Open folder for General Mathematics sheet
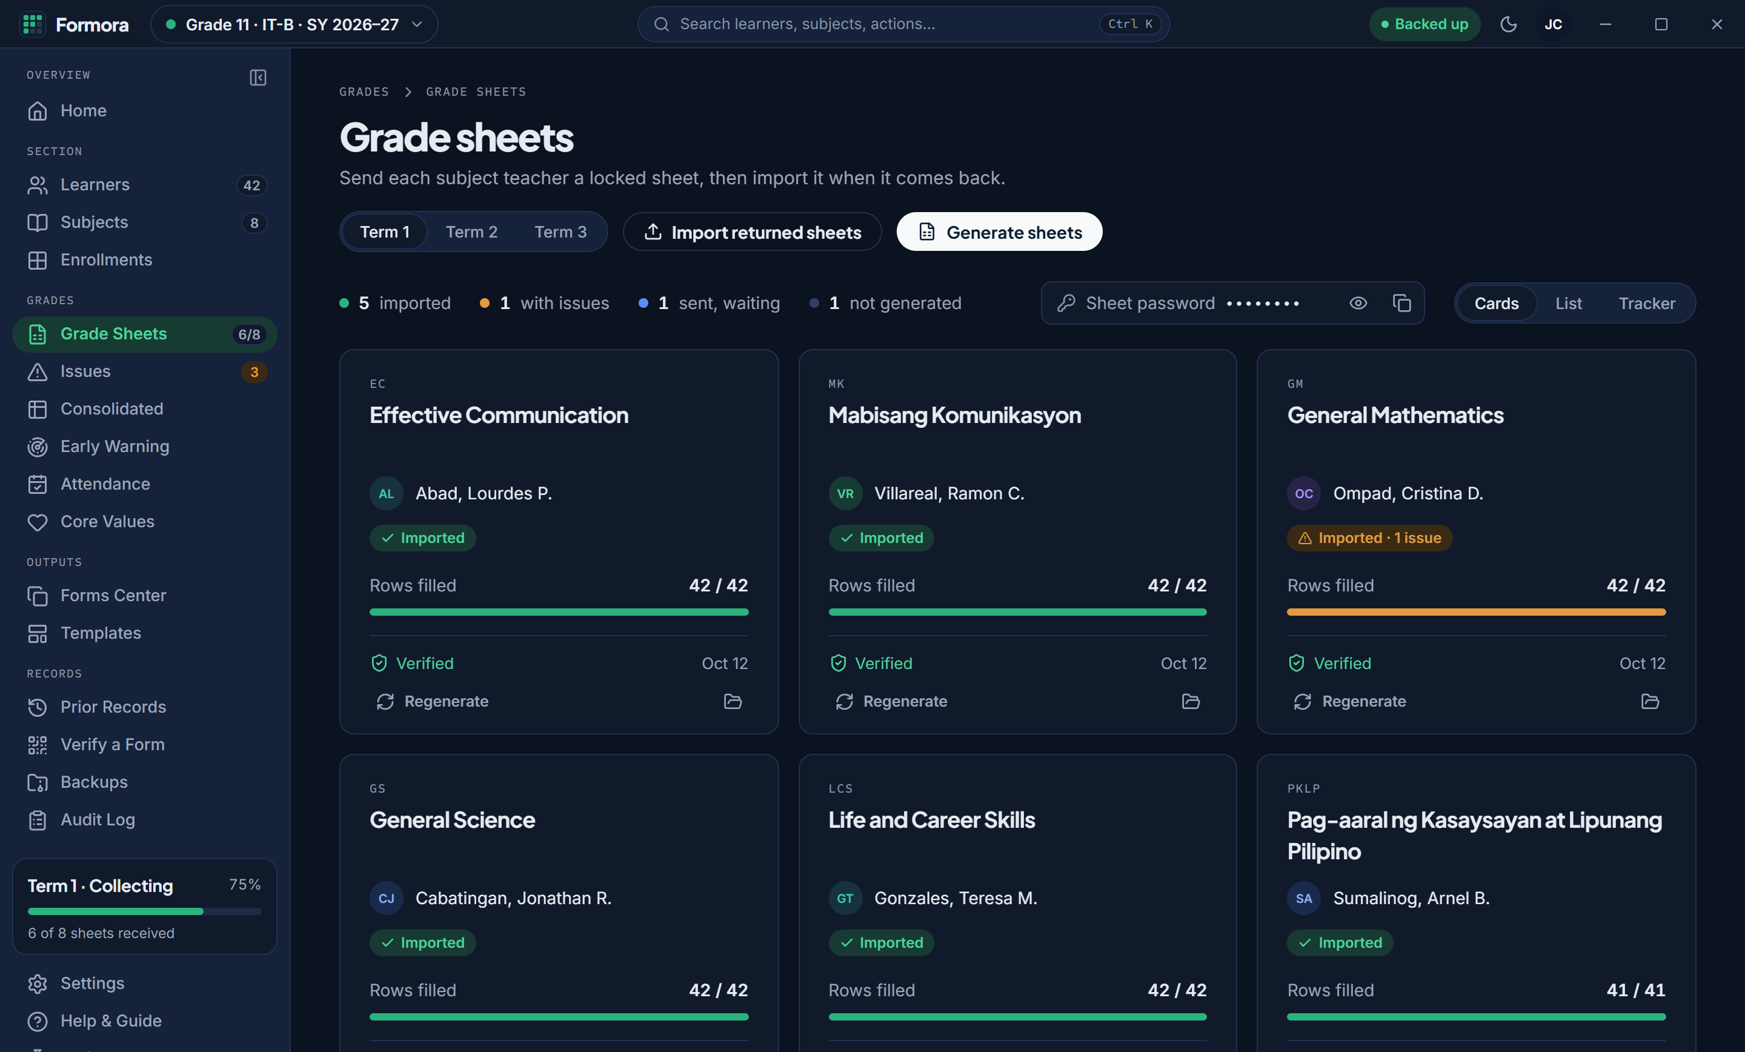This screenshot has height=1052, width=1745. tap(1650, 701)
